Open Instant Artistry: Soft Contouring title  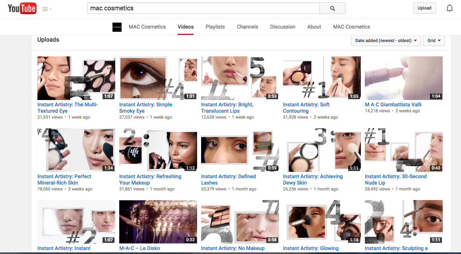click(306, 108)
